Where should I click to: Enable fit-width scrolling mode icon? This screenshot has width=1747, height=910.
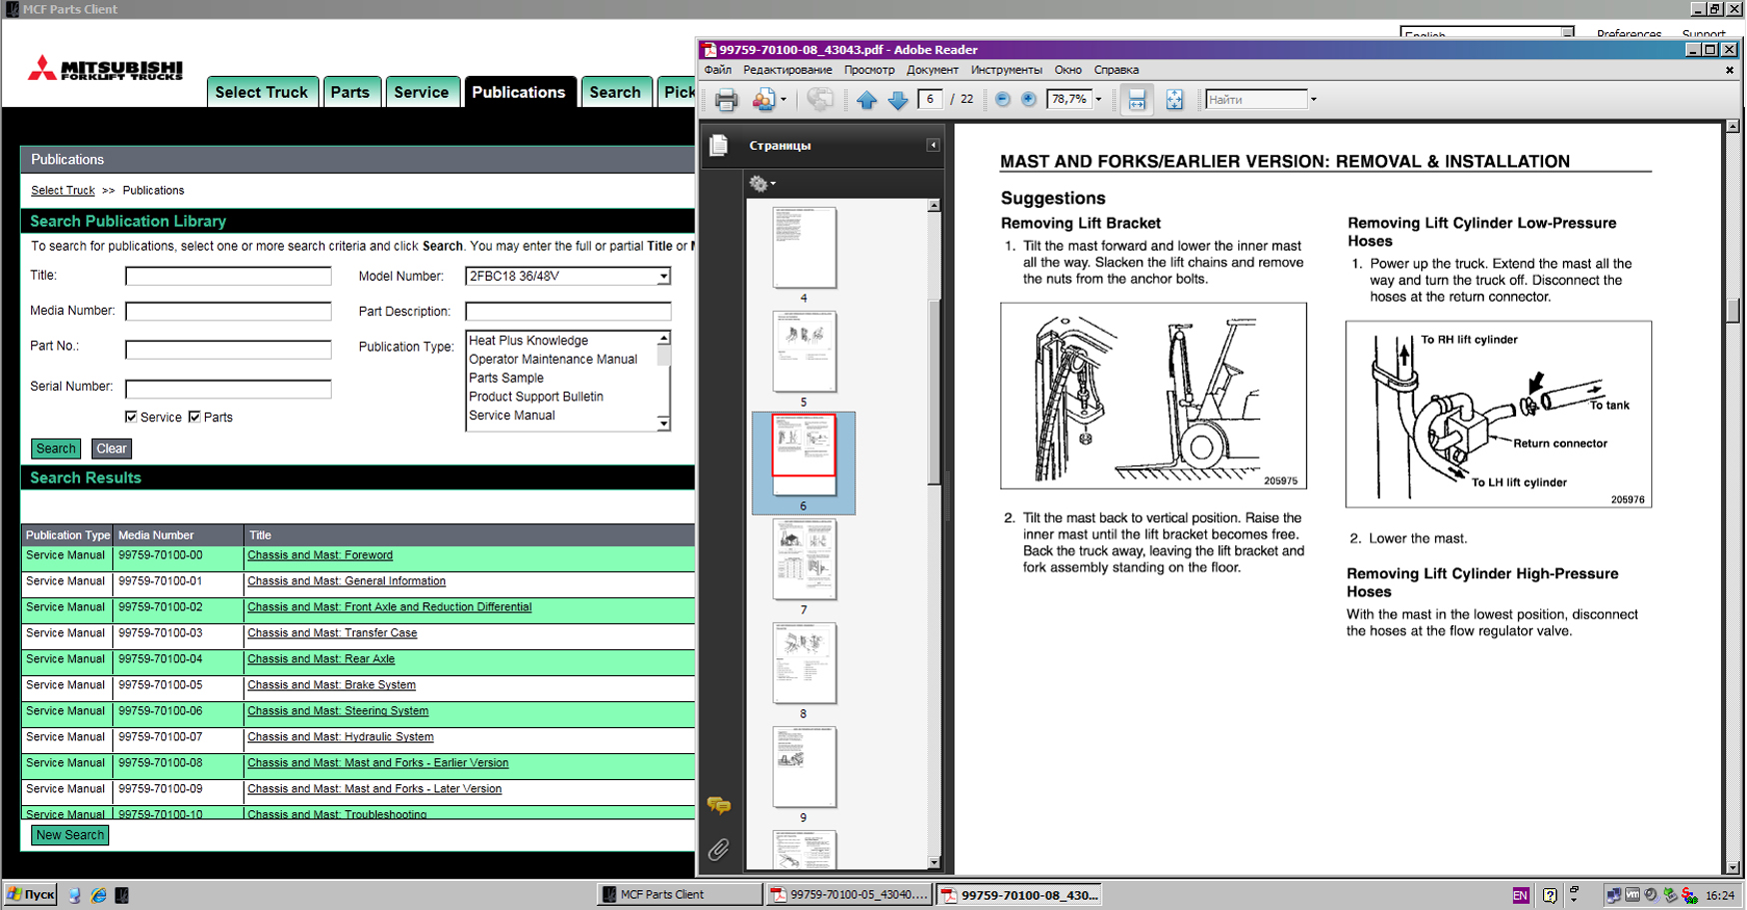1136,100
